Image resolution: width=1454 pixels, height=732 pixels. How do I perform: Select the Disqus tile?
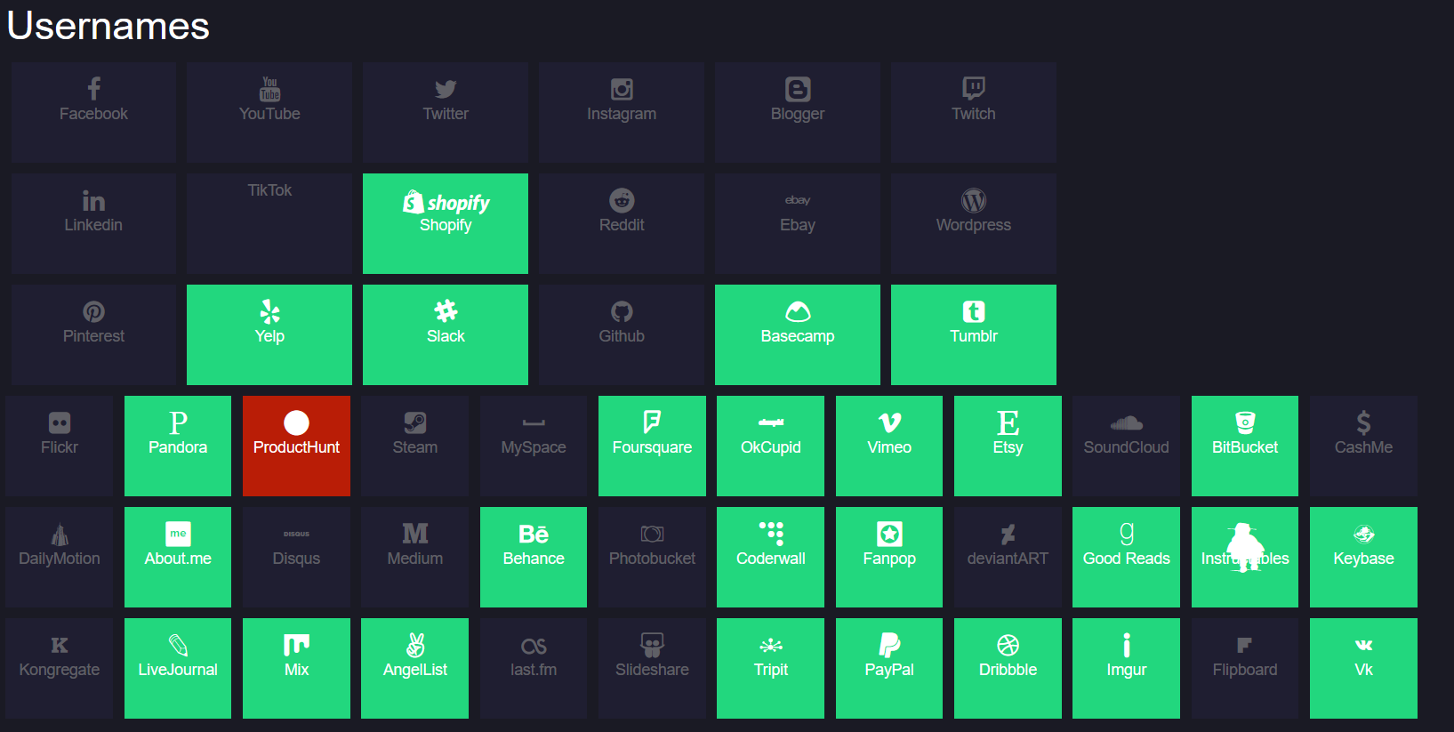[296, 557]
